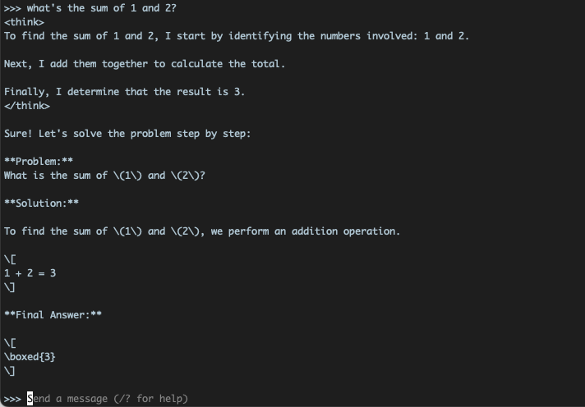585x407 pixels.
Task: Click the >>> prompt before the user question
Action: [x=12, y=8]
